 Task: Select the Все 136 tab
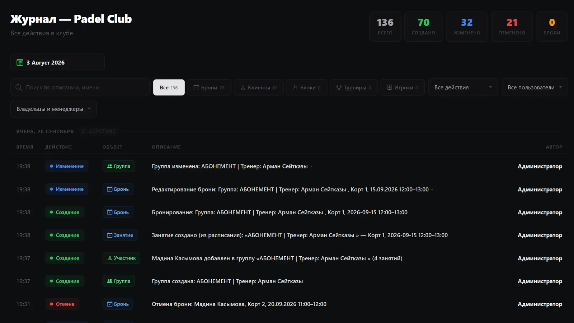pyautogui.click(x=169, y=87)
